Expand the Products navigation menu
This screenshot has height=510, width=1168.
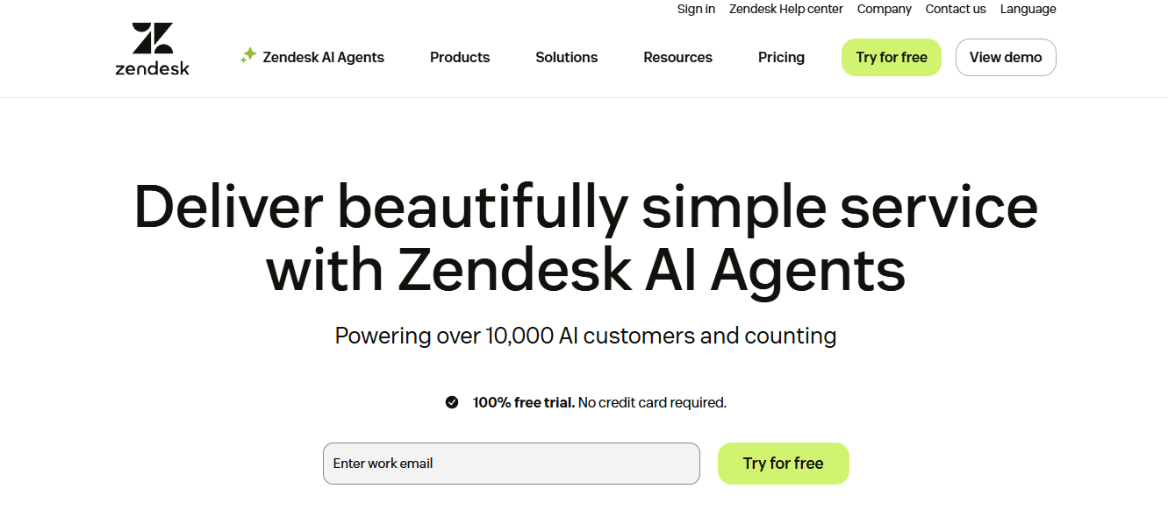[459, 57]
